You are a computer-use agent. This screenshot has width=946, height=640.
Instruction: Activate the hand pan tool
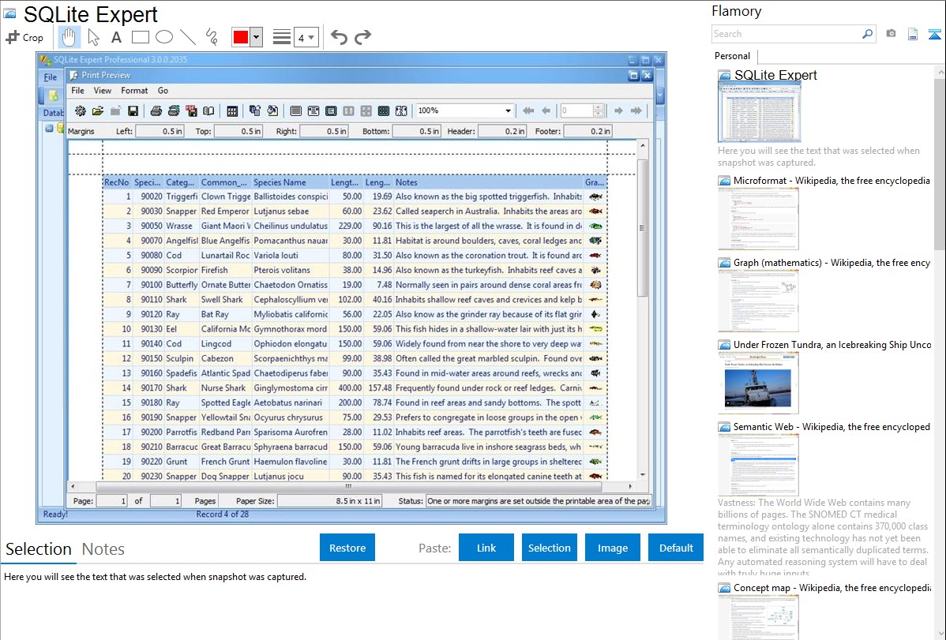[69, 37]
